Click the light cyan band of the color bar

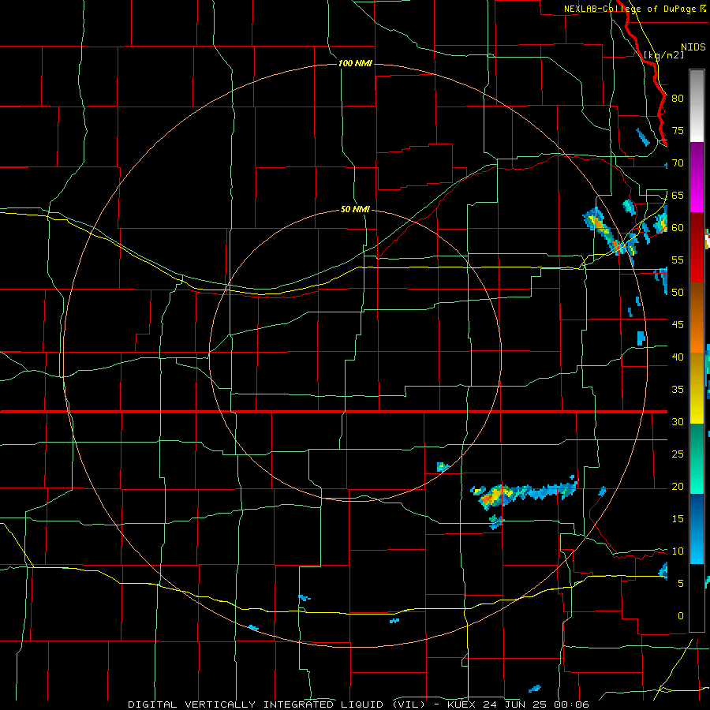[697, 529]
